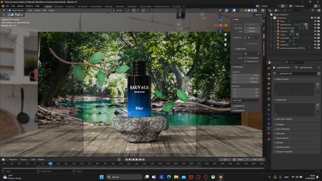The height and width of the screenshot is (181, 322).
Task: Open timeline Keying menu
Action: (25, 159)
